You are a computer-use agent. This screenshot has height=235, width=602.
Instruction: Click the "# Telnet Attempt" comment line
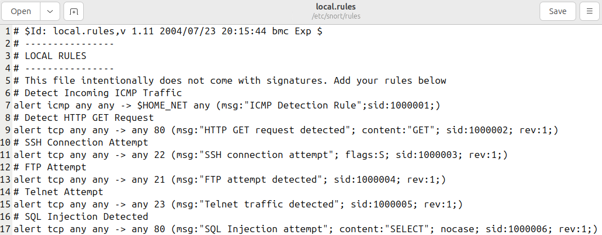click(58, 192)
